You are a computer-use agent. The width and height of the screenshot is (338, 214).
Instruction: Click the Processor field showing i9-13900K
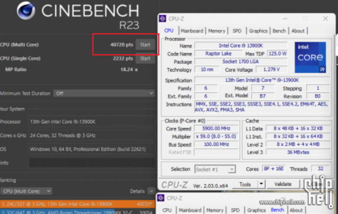(x=92, y=122)
